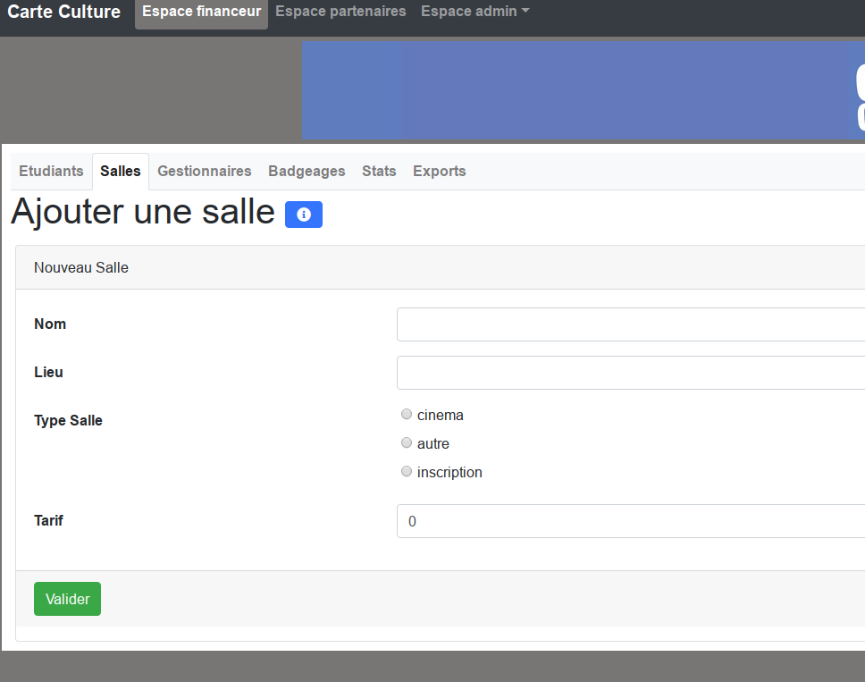Click the Carte Culture brand link
865x682 pixels.
point(63,12)
